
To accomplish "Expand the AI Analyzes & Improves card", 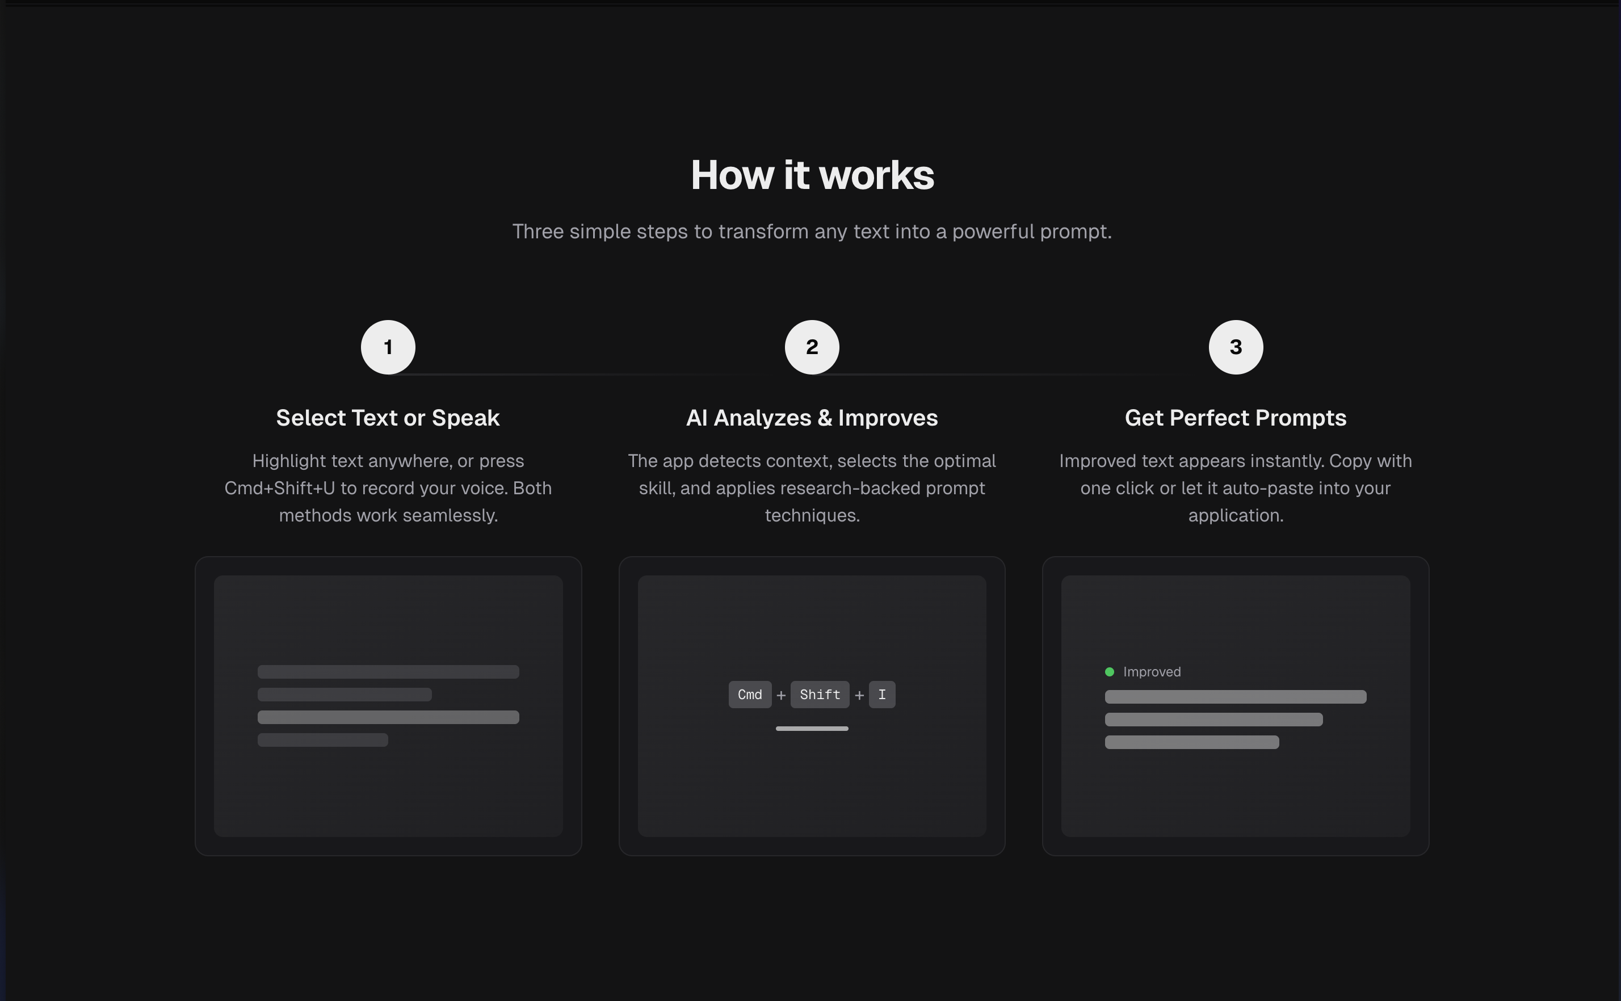I will tap(812, 707).
